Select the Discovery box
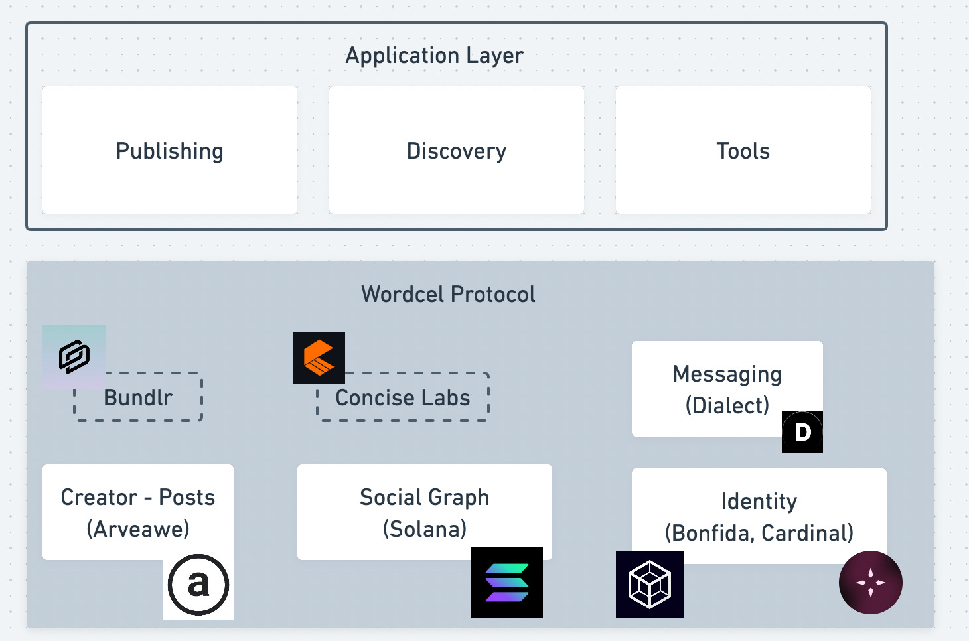This screenshot has height=641, width=969. [457, 150]
